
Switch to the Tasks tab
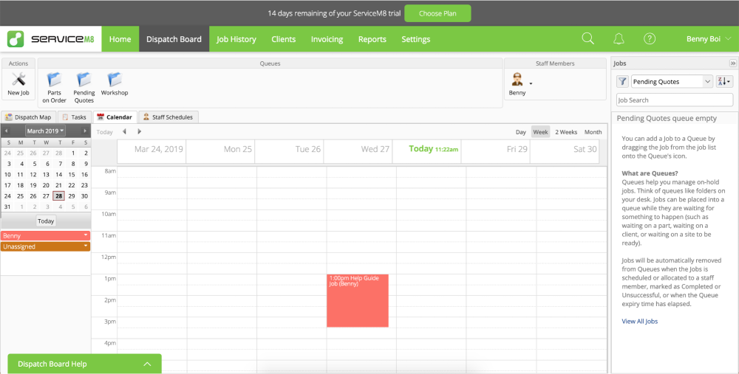click(x=74, y=117)
